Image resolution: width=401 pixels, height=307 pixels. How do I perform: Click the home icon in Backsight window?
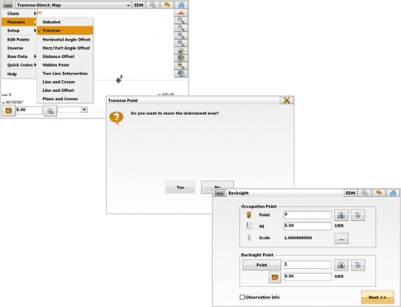[x=393, y=193]
